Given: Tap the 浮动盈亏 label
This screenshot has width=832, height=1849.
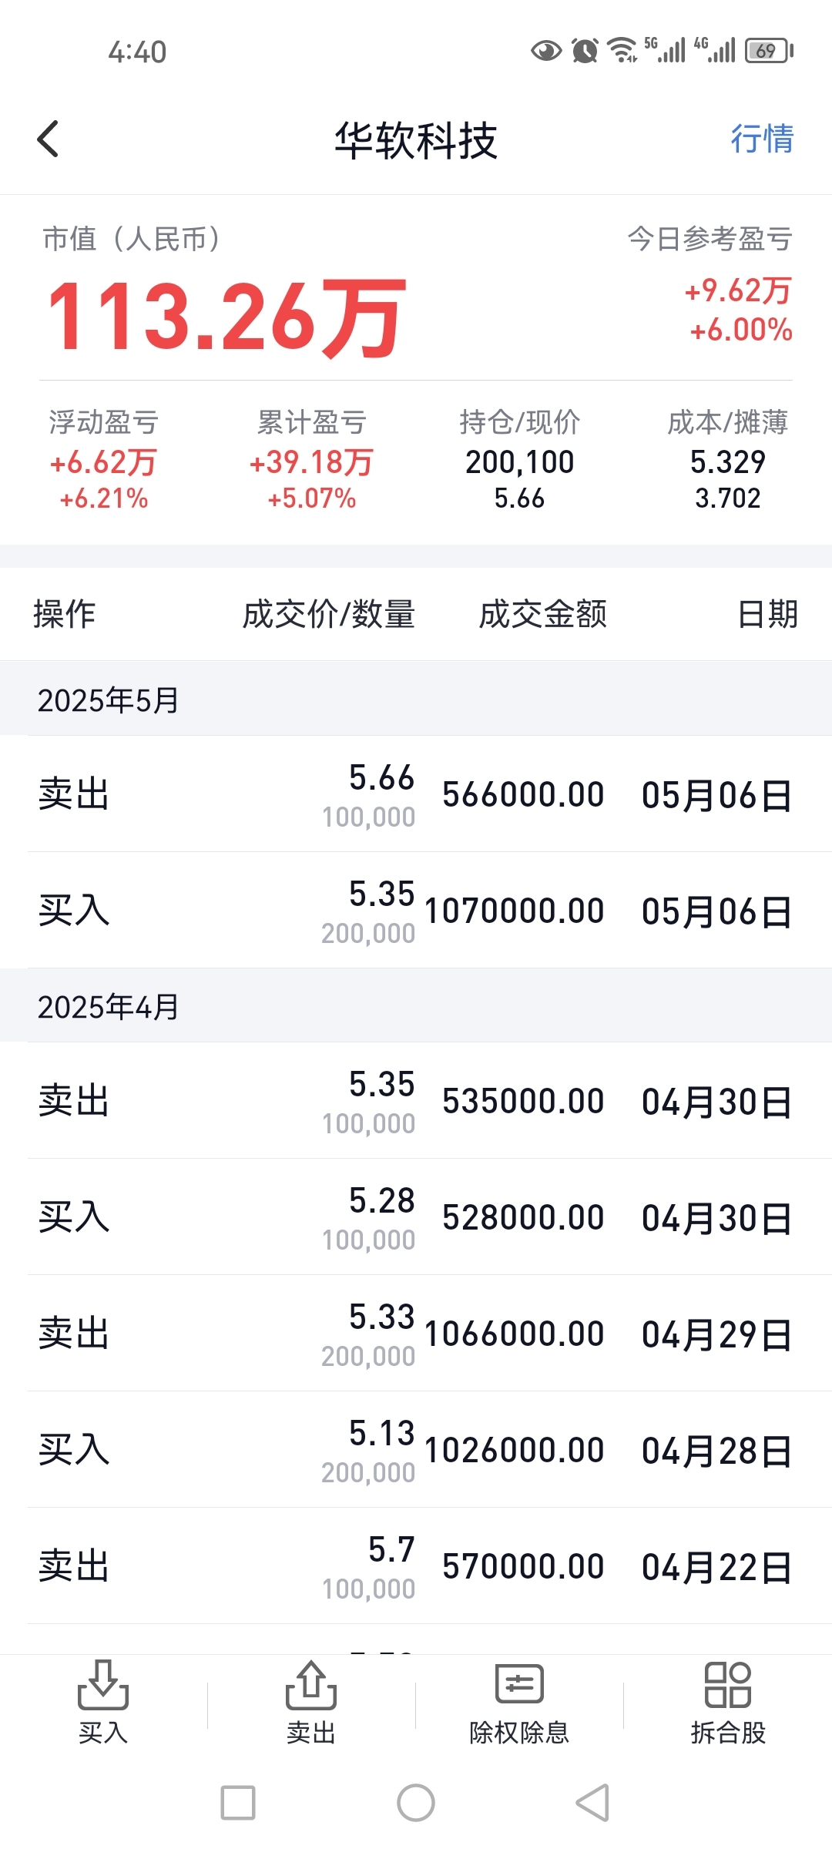Looking at the screenshot, I should (103, 422).
